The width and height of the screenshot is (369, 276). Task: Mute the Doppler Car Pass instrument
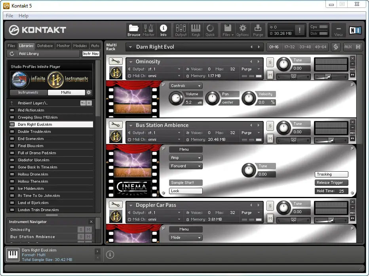(270, 219)
